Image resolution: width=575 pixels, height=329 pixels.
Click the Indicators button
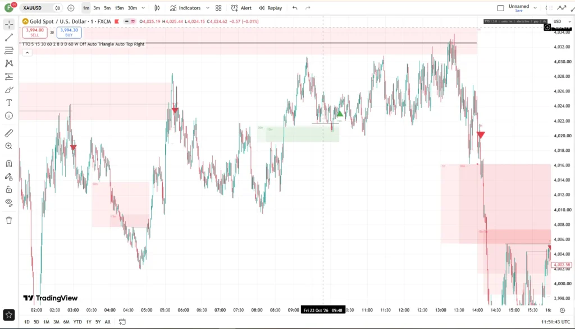[x=185, y=8]
